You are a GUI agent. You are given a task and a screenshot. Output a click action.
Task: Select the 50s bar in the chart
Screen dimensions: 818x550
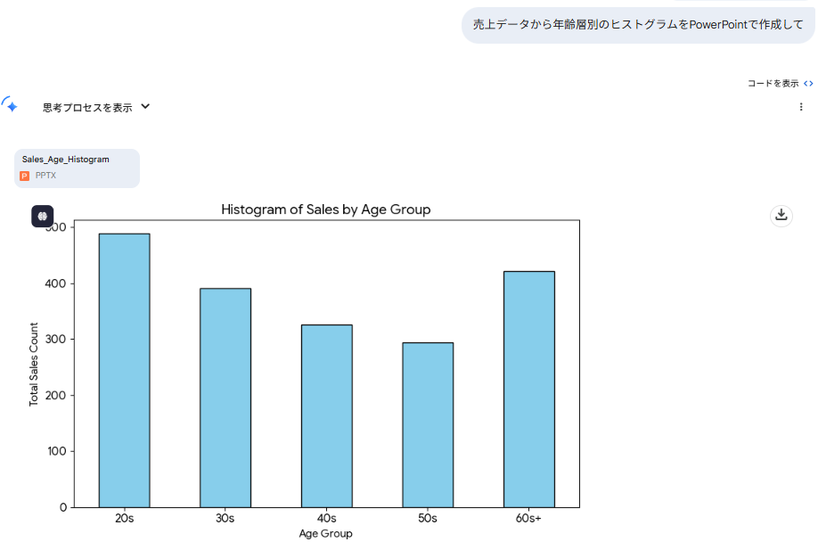[x=428, y=424]
